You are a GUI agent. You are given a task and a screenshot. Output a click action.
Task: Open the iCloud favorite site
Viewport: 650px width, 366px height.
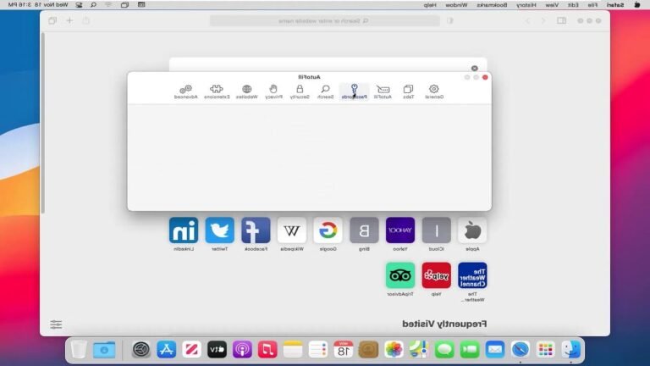[x=436, y=230]
